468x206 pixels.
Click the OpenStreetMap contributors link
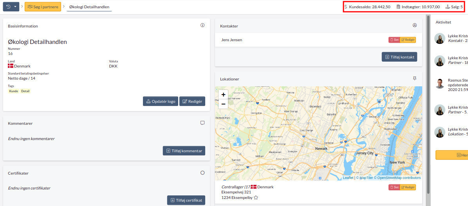click(399, 178)
